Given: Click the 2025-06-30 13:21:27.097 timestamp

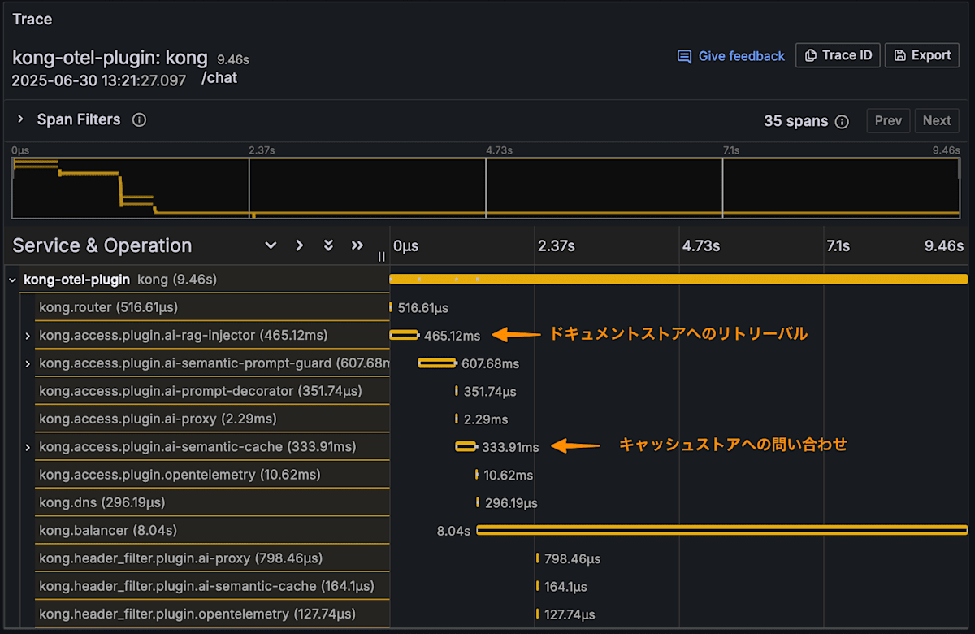Looking at the screenshot, I should tap(99, 80).
